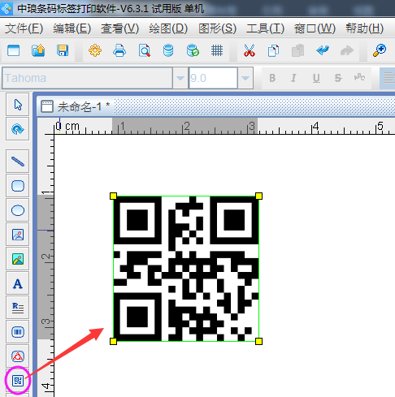
Task: Open the 图形(S) menu
Action: 217,28
